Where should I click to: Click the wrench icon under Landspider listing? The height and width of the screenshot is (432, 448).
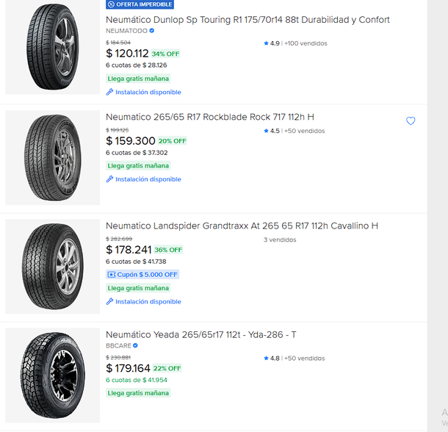[x=110, y=302]
